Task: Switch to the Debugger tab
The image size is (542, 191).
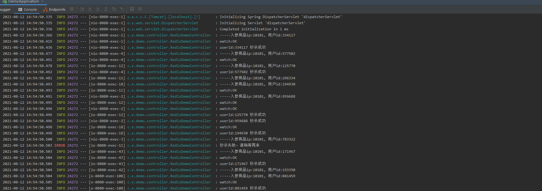Action: point(5,9)
